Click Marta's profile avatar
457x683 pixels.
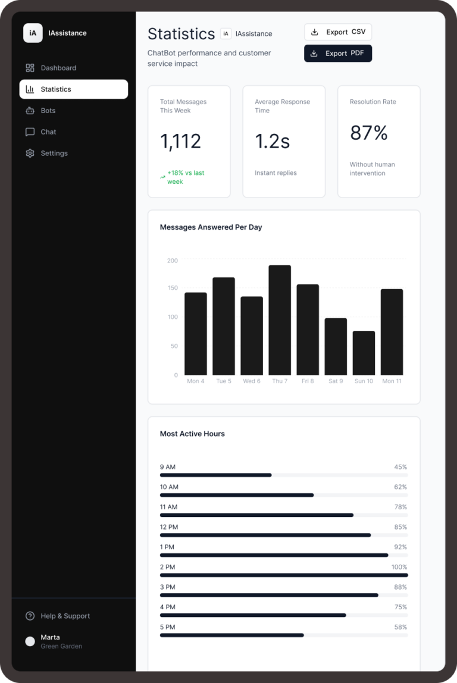(30, 641)
